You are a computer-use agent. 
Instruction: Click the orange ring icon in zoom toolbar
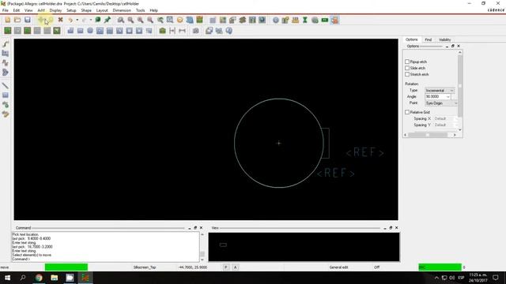pyautogui.click(x=179, y=20)
